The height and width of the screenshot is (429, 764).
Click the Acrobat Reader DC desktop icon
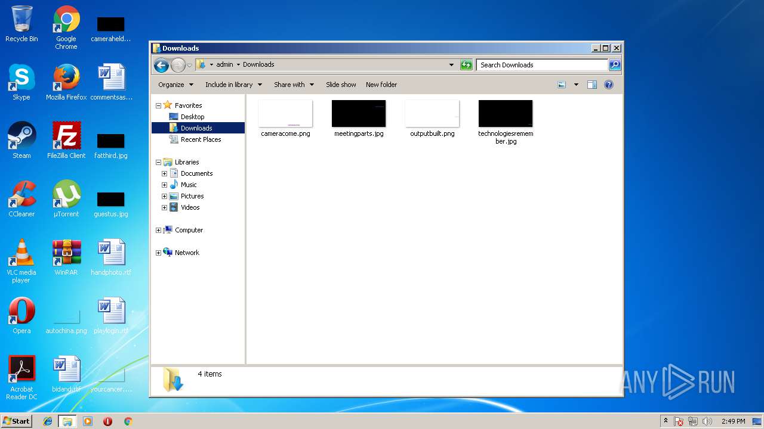(21, 378)
